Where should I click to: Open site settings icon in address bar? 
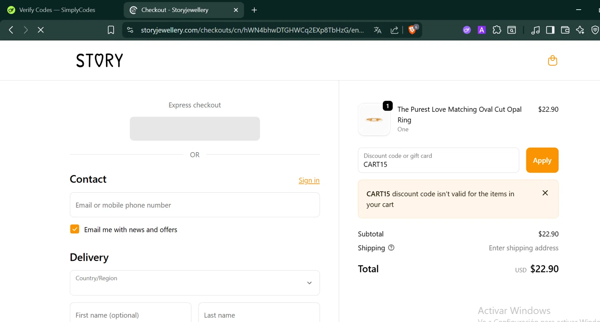click(130, 30)
